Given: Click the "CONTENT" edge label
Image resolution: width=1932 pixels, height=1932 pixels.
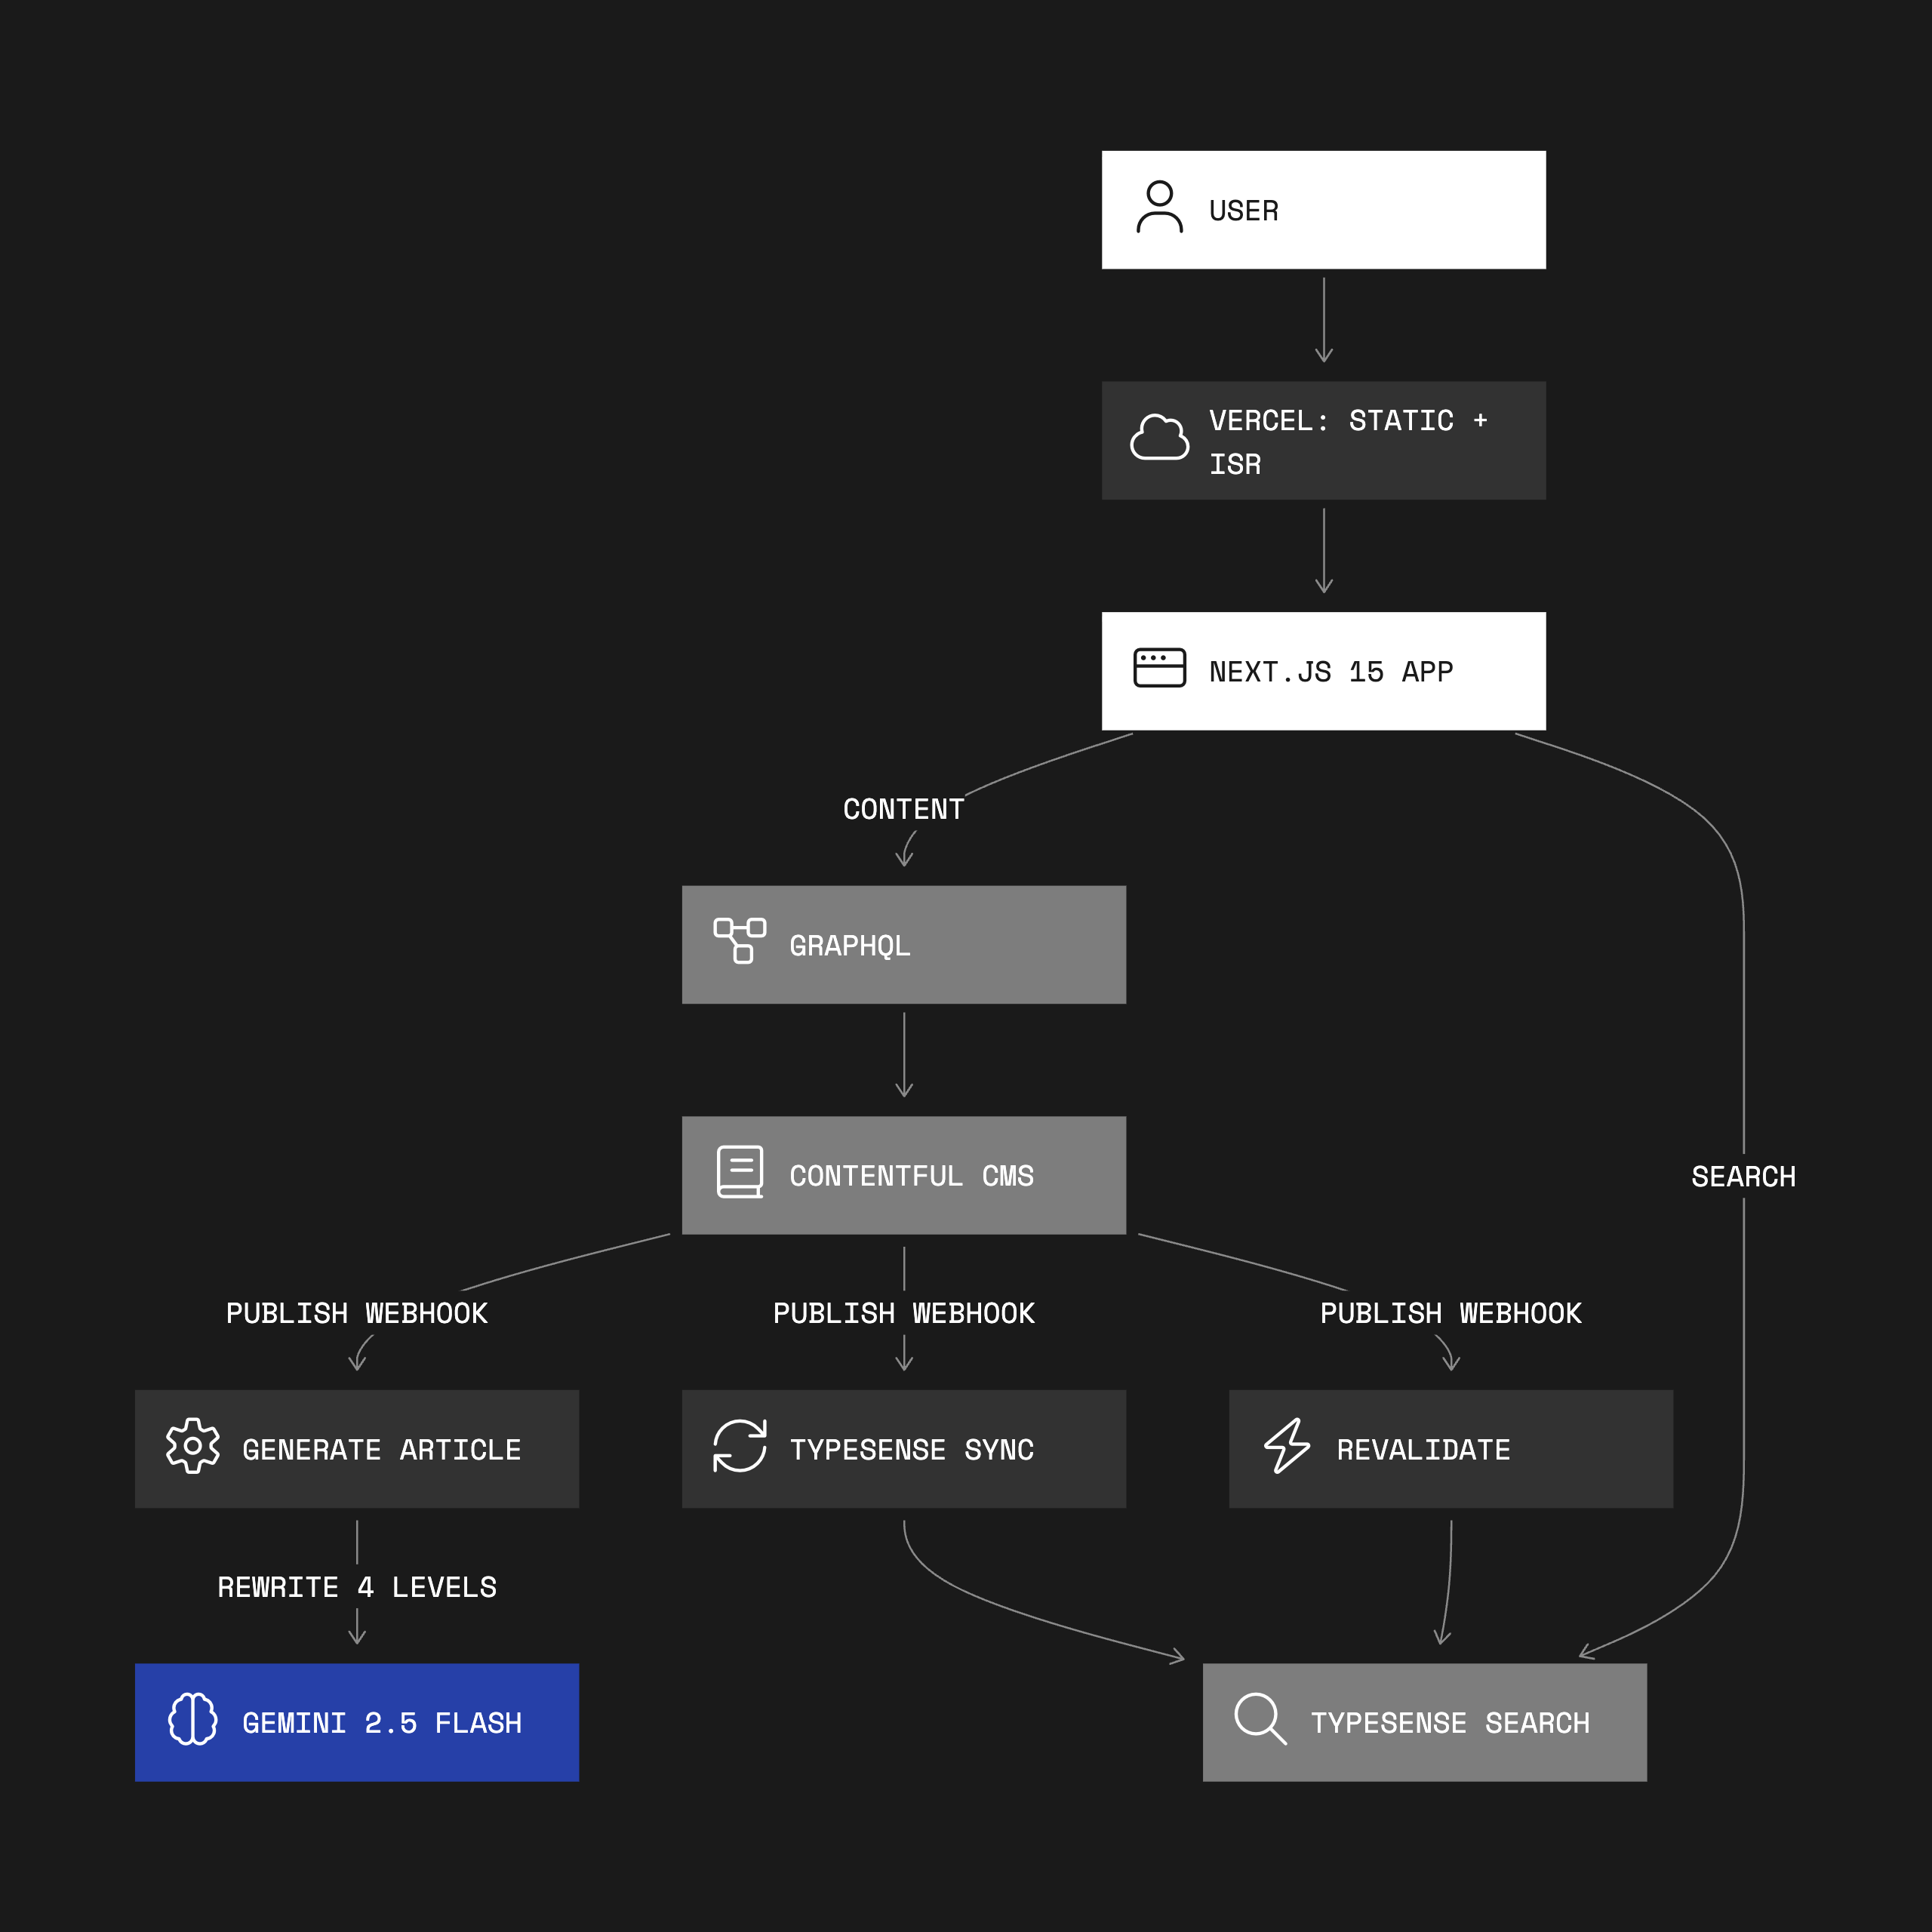Looking at the screenshot, I should point(904,809).
